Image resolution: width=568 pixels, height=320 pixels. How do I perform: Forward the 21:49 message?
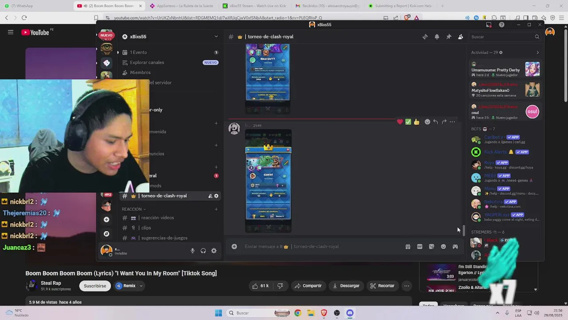[x=444, y=122]
